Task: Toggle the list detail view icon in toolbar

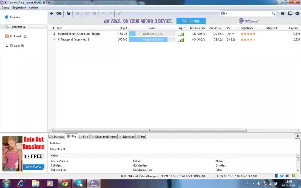Action: [283, 14]
